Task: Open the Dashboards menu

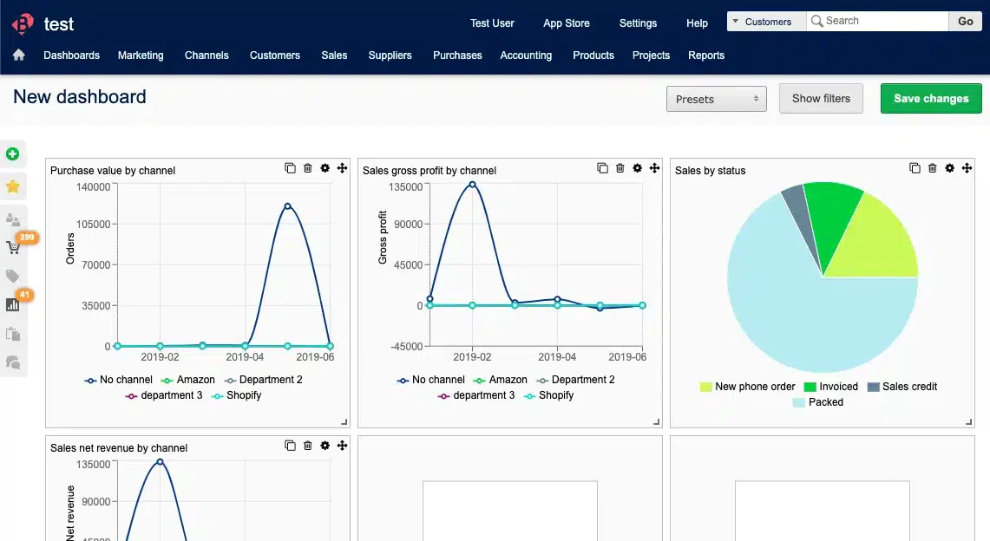Action: pos(71,55)
